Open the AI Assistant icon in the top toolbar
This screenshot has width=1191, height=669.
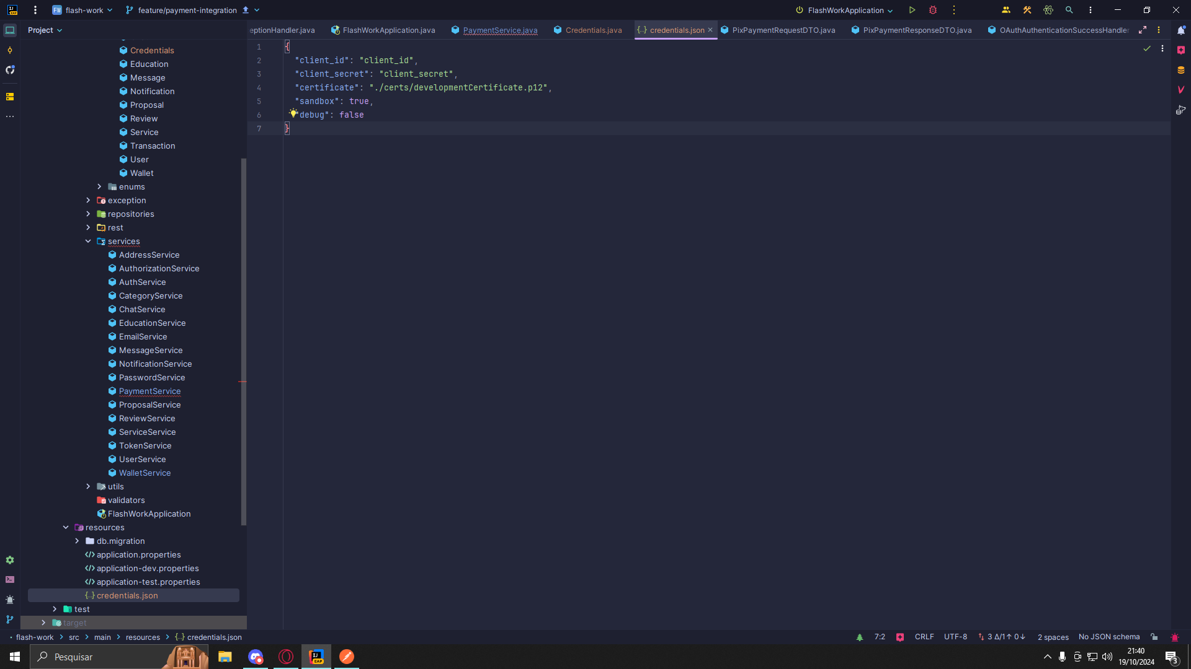[1048, 10]
